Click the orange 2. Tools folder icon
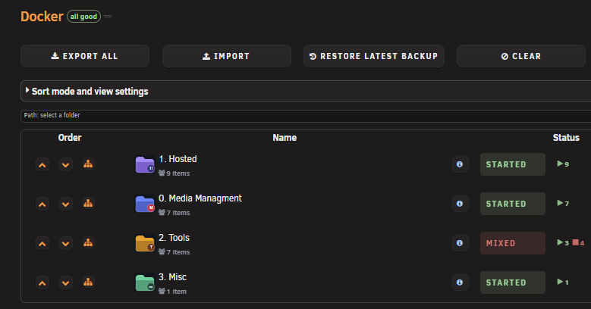The image size is (591, 309). tap(145, 243)
